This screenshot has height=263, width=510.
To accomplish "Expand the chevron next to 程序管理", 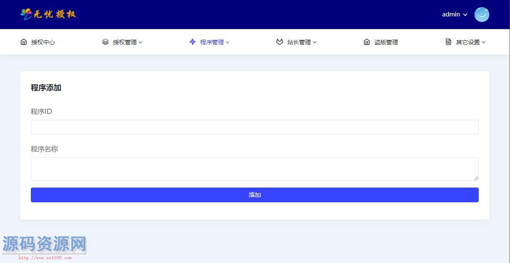I will click(x=227, y=42).
